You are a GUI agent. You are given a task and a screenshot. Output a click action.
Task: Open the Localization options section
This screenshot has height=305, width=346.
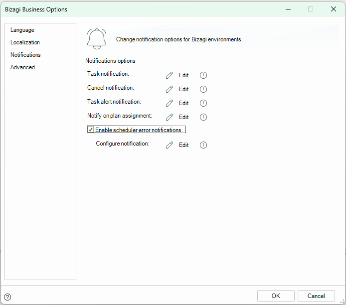(25, 42)
